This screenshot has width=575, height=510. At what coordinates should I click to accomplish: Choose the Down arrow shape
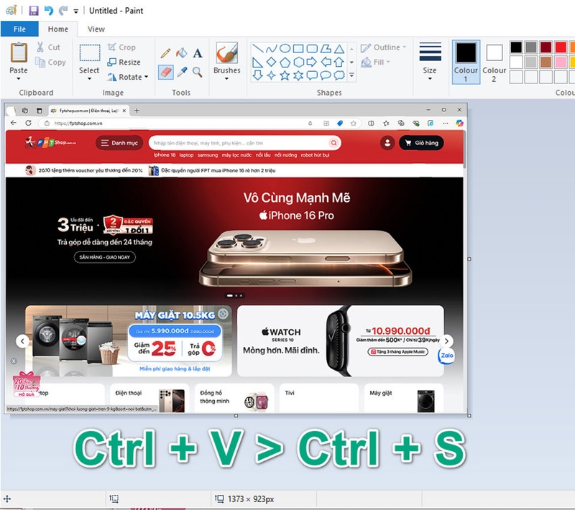[x=258, y=75]
